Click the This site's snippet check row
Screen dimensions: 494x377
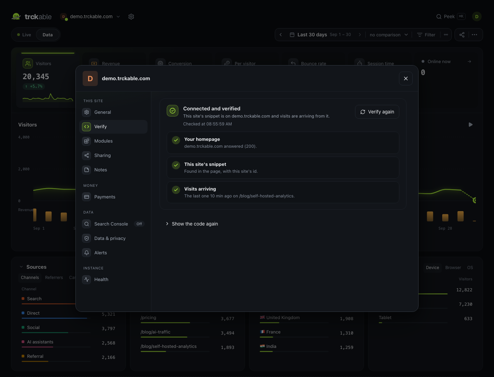click(283, 168)
